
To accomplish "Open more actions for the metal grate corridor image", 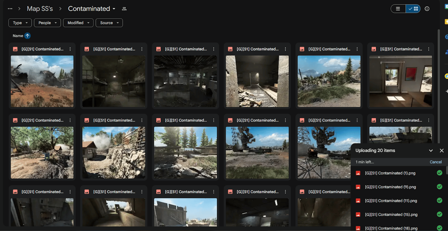I will [285, 49].
